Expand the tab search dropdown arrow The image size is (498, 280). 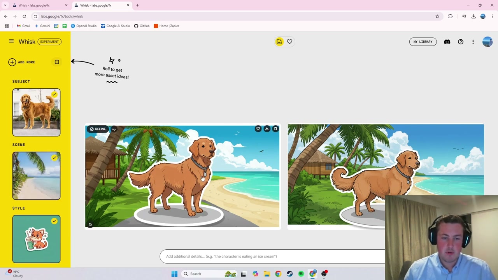click(5, 5)
